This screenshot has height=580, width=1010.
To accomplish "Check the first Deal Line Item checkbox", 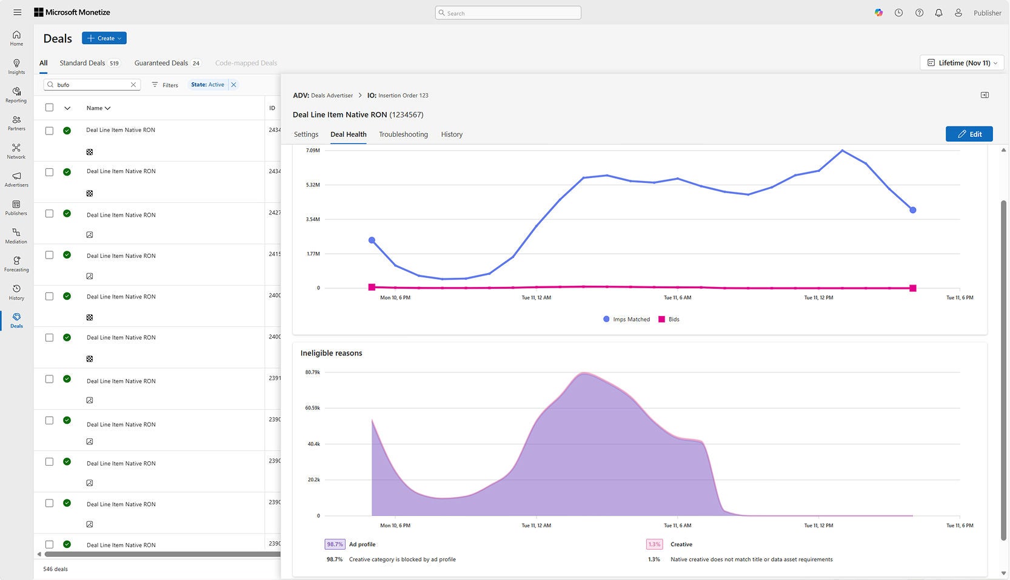I will click(x=49, y=131).
